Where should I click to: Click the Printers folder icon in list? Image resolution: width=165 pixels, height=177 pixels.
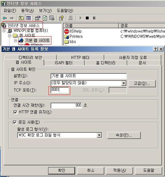click(x=67, y=37)
